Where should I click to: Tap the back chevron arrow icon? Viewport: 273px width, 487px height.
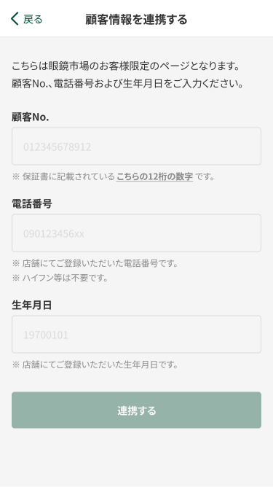(x=15, y=19)
